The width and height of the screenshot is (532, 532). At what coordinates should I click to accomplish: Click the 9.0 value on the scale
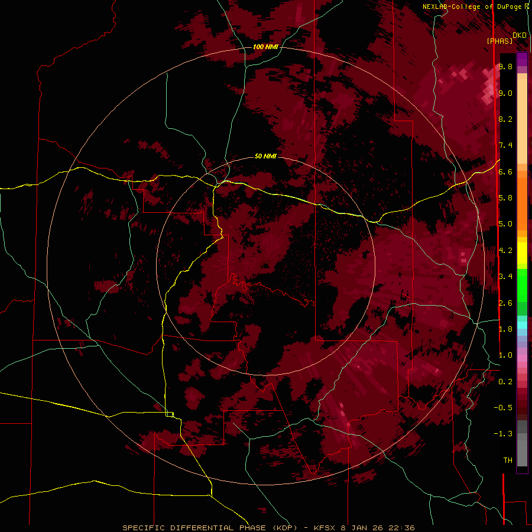pyautogui.click(x=505, y=93)
